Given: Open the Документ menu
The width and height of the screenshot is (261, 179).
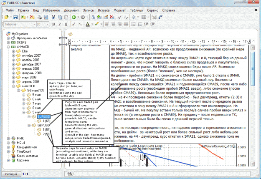Looking at the screenshot, I should (x=71, y=10).
